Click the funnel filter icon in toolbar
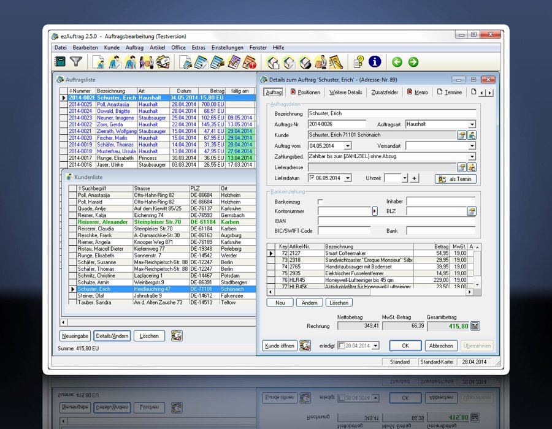Screen dimensions: 552x429 coord(75,62)
